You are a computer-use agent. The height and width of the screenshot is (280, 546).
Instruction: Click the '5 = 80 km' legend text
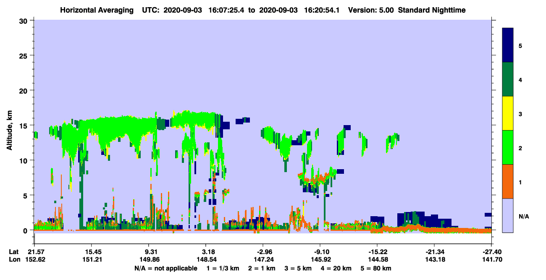[377, 268]
